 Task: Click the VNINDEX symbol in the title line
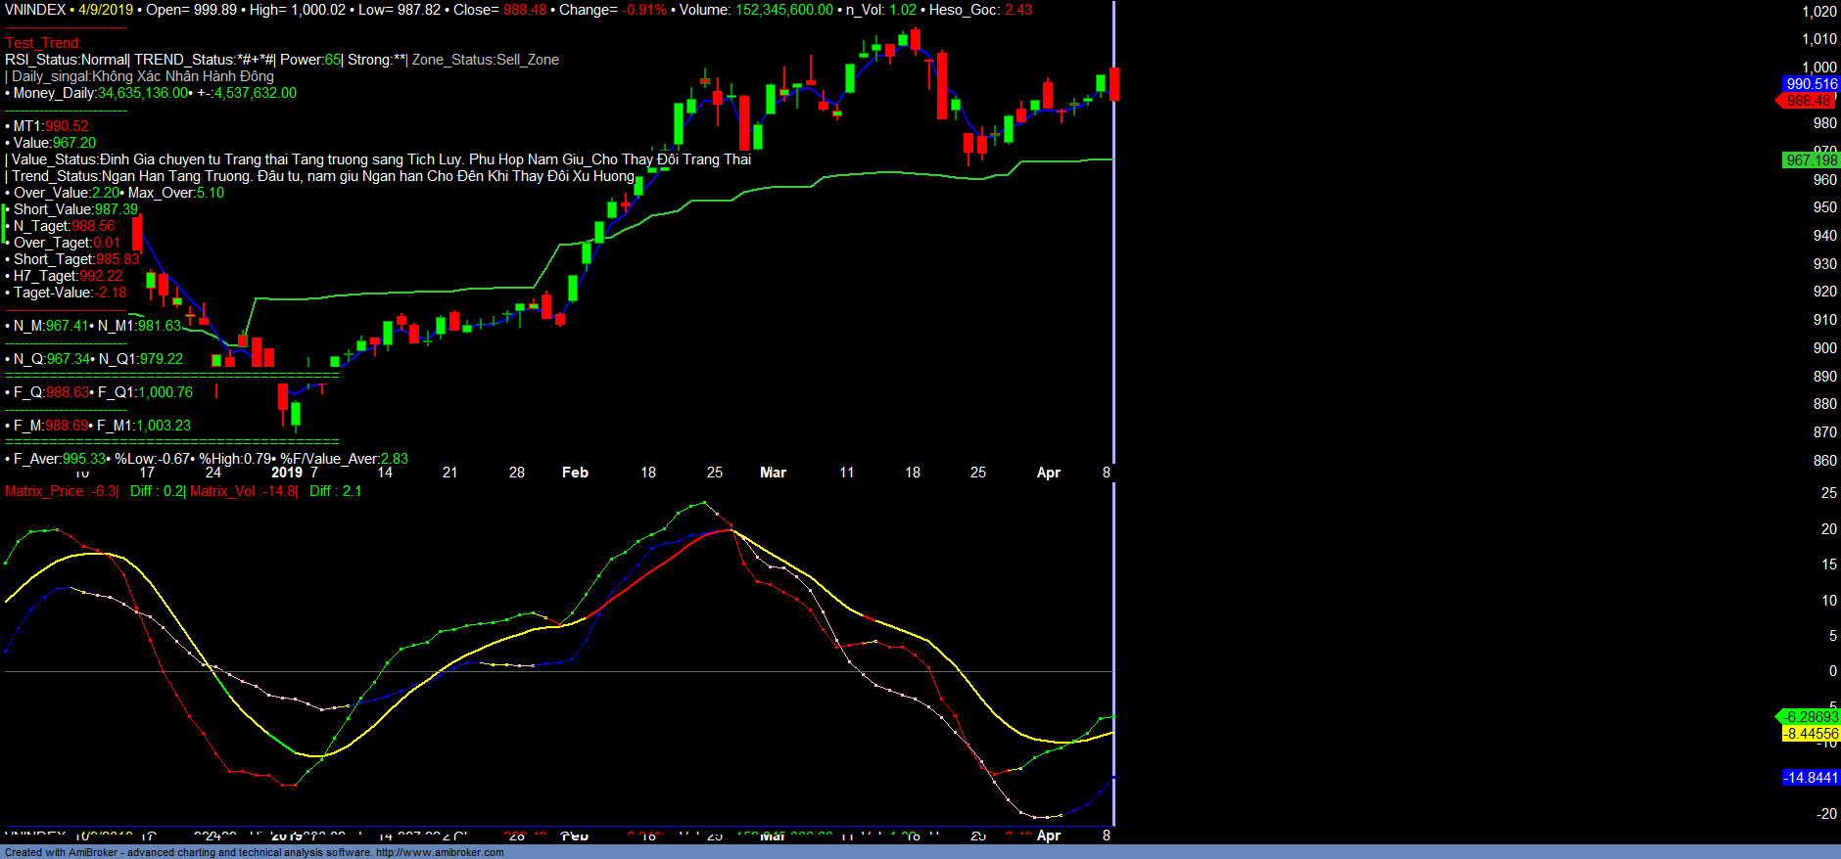[35, 10]
